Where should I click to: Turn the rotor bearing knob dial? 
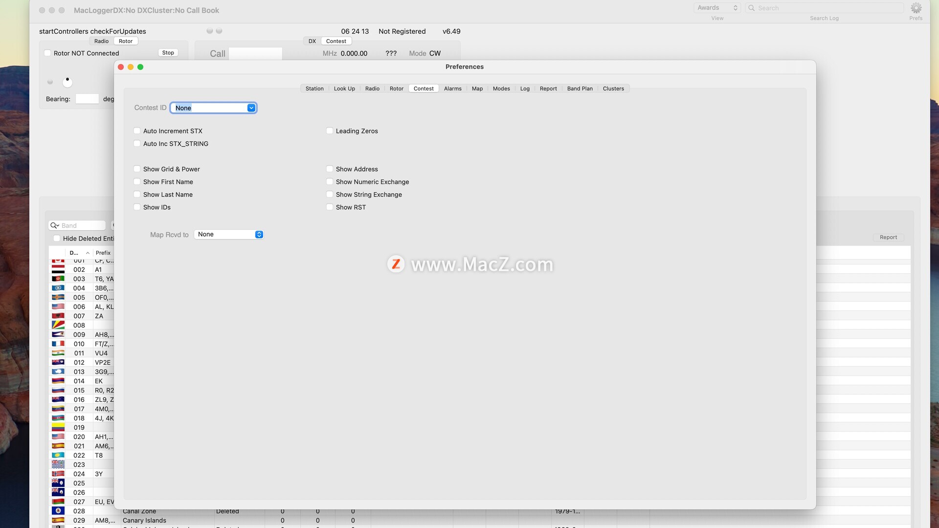[67, 82]
